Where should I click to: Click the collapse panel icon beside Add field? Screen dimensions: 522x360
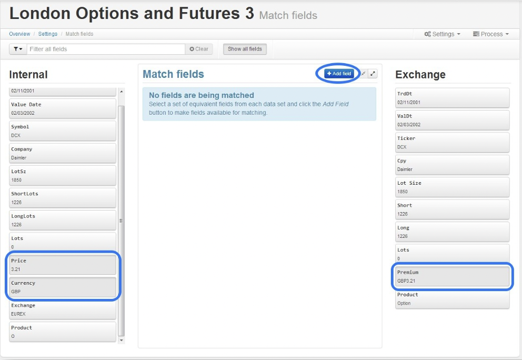pyautogui.click(x=364, y=74)
